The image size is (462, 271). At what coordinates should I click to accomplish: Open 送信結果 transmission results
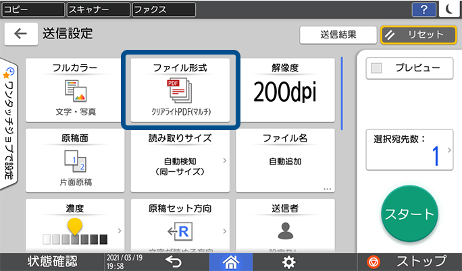tap(338, 34)
